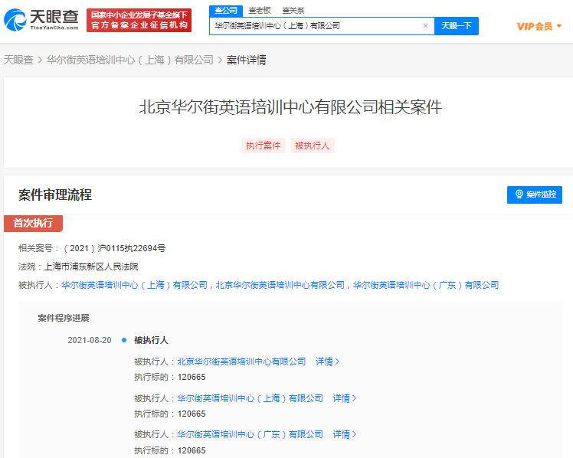
Task: Click the 案件程序进展 heading
Action: tap(64, 318)
